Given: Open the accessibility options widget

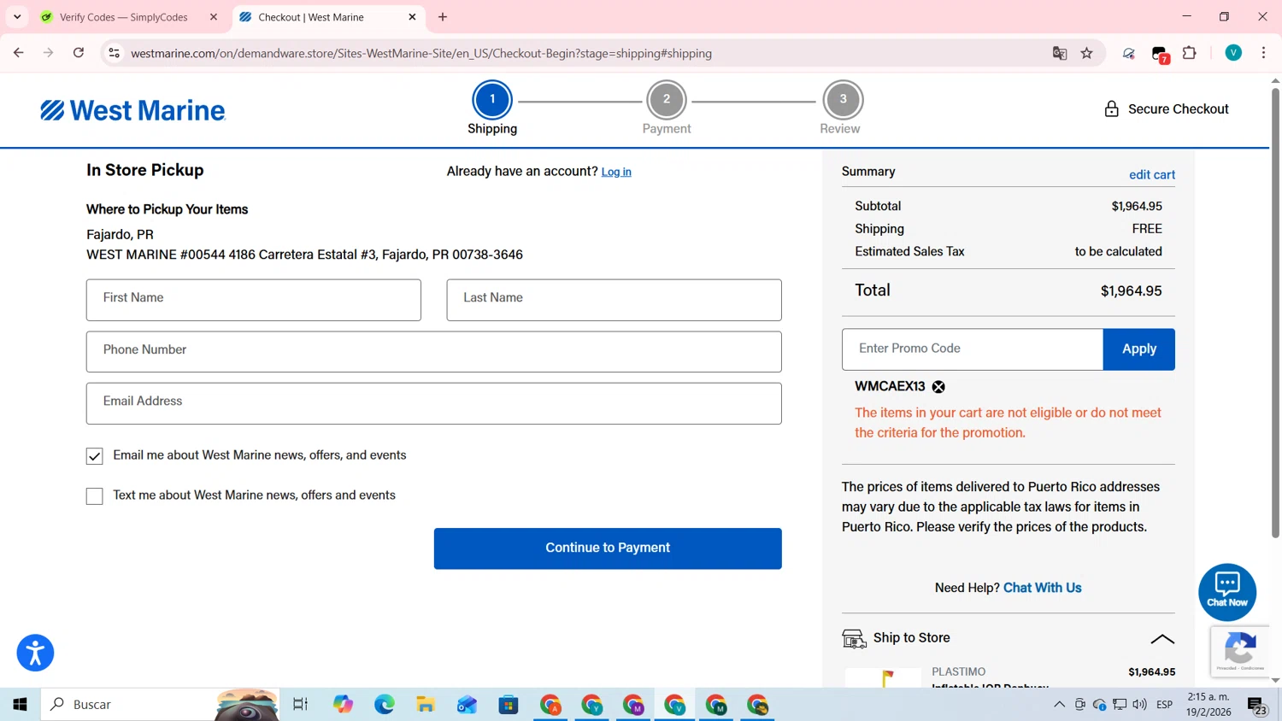Looking at the screenshot, I should (x=35, y=654).
